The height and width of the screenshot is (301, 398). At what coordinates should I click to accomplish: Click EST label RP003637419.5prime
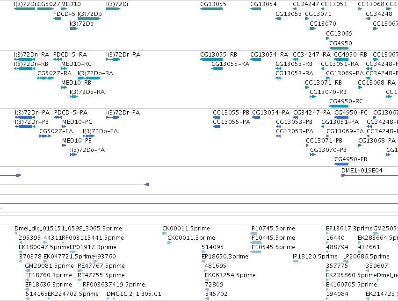tap(114, 285)
